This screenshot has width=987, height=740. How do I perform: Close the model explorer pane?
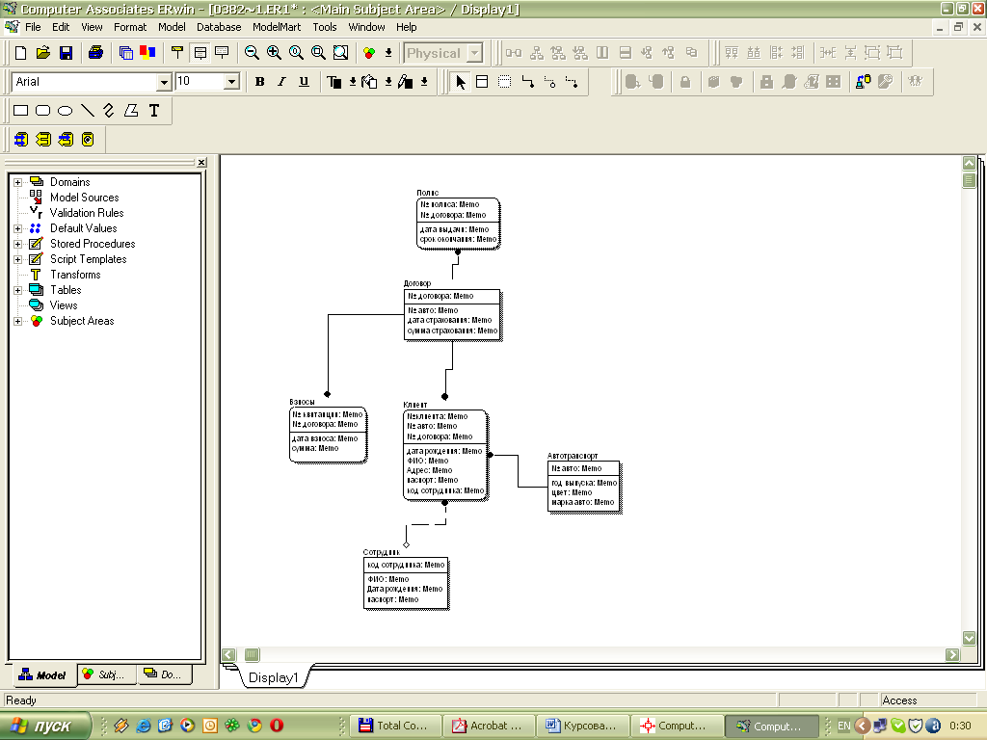(x=201, y=162)
